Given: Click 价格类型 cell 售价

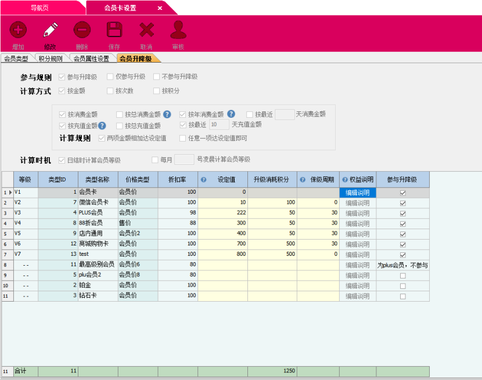Looking at the screenshot, I should 138,223.
